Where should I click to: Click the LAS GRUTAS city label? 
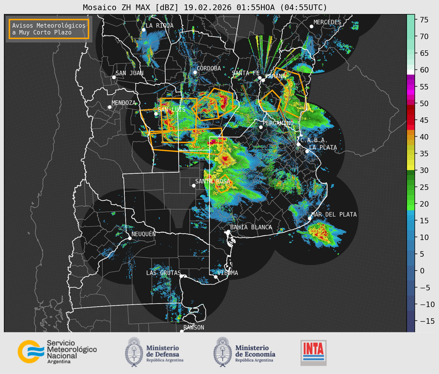163,273
